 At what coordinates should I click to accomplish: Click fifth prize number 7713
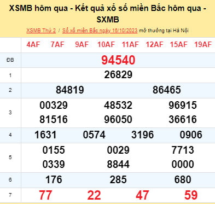pyautogui.click(x=183, y=150)
